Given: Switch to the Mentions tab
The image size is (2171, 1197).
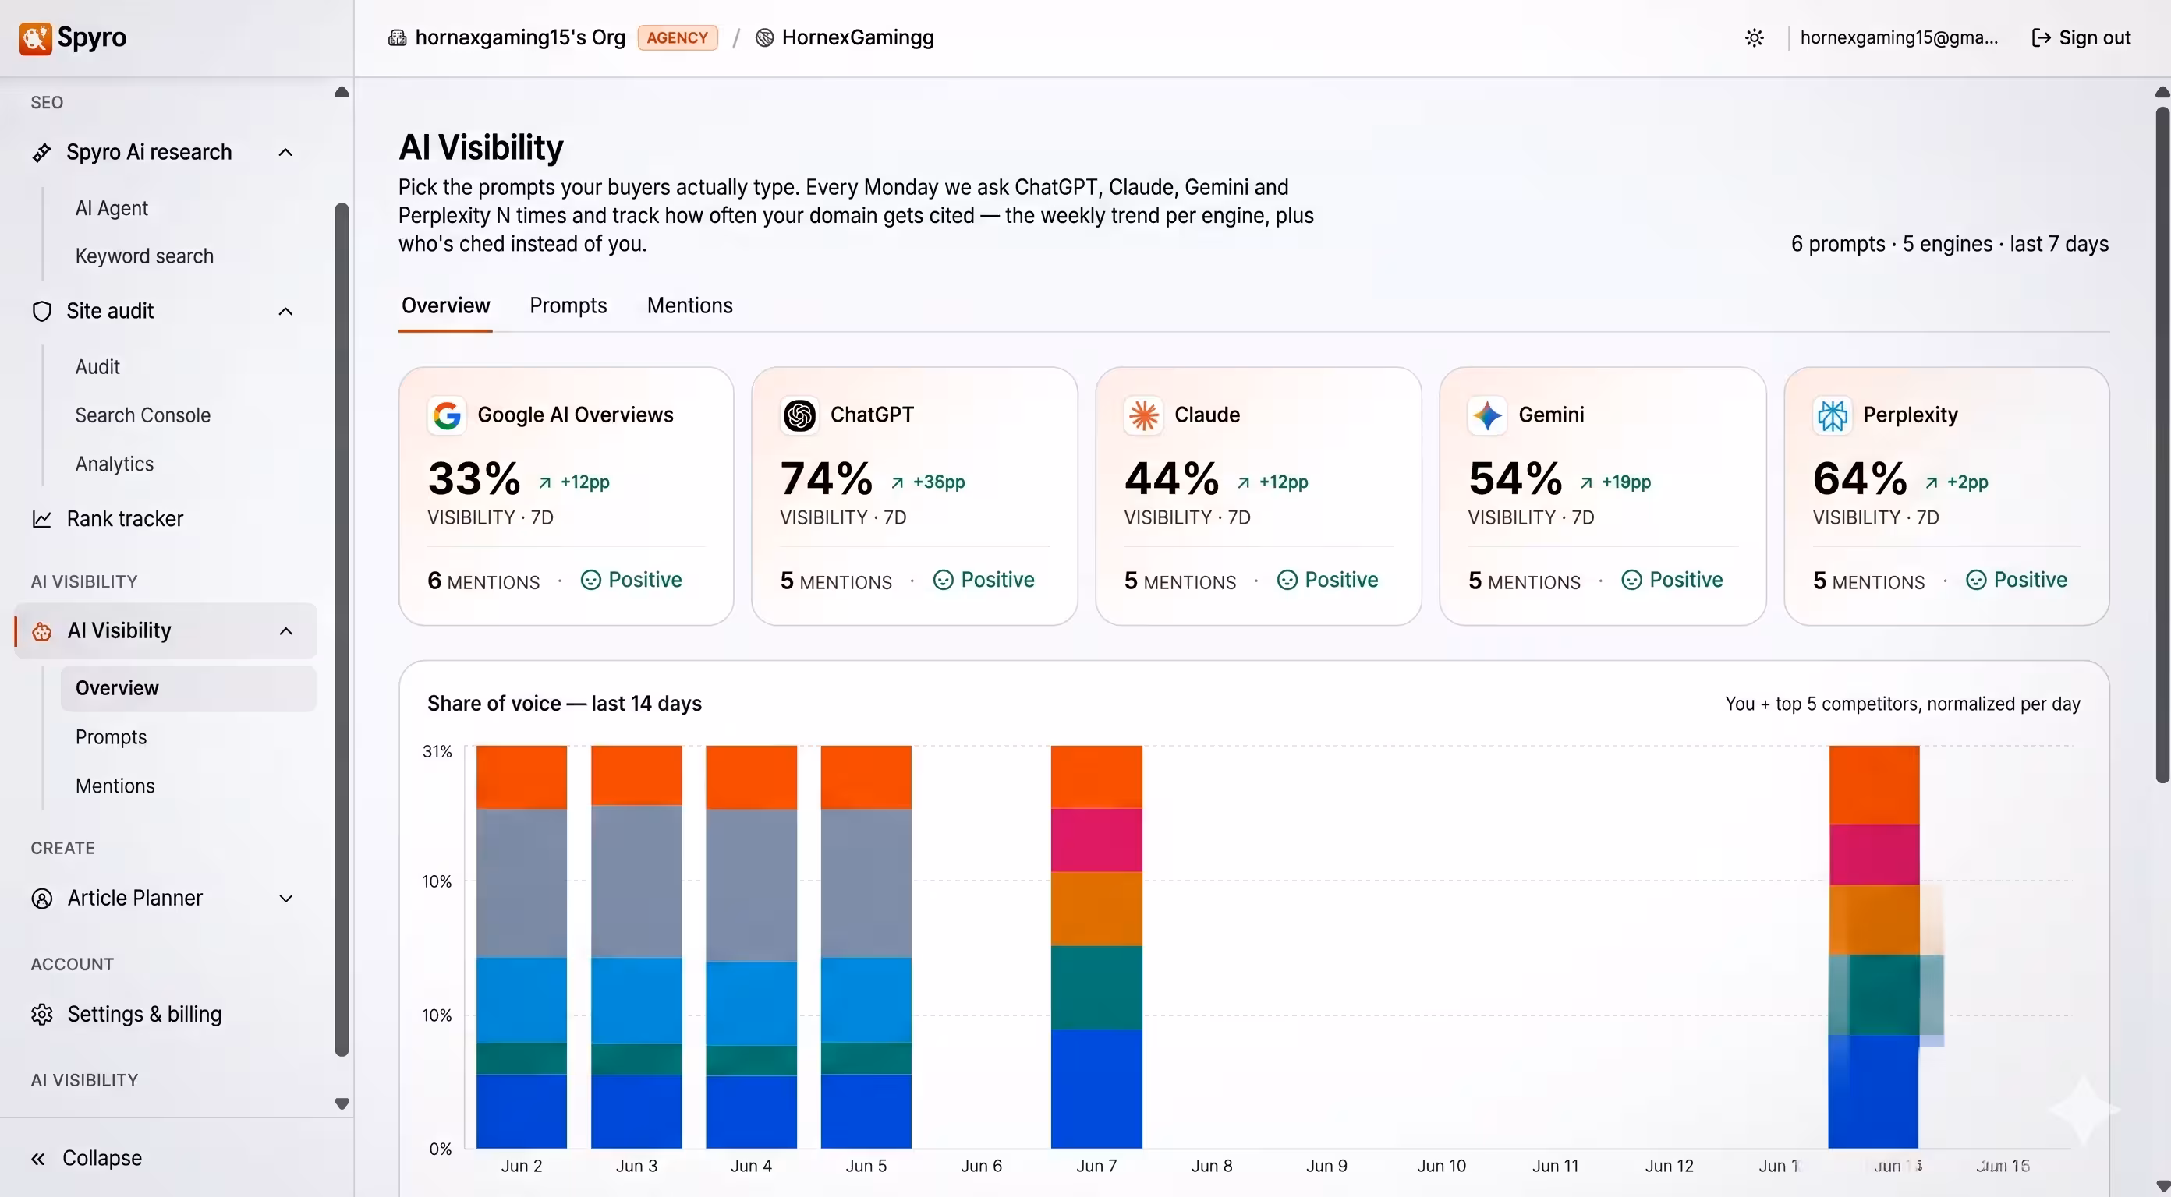Looking at the screenshot, I should pos(689,305).
